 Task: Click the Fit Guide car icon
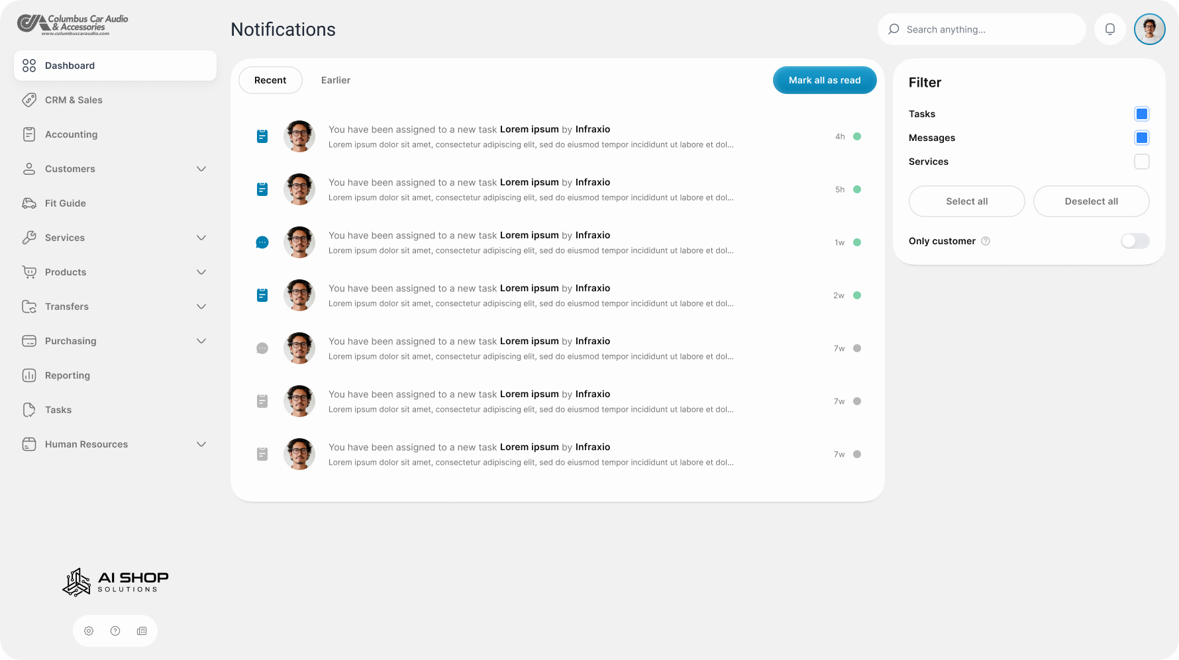point(28,203)
